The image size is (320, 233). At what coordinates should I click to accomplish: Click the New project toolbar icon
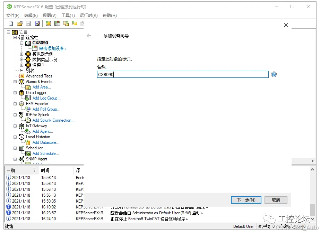(x=11, y=24)
